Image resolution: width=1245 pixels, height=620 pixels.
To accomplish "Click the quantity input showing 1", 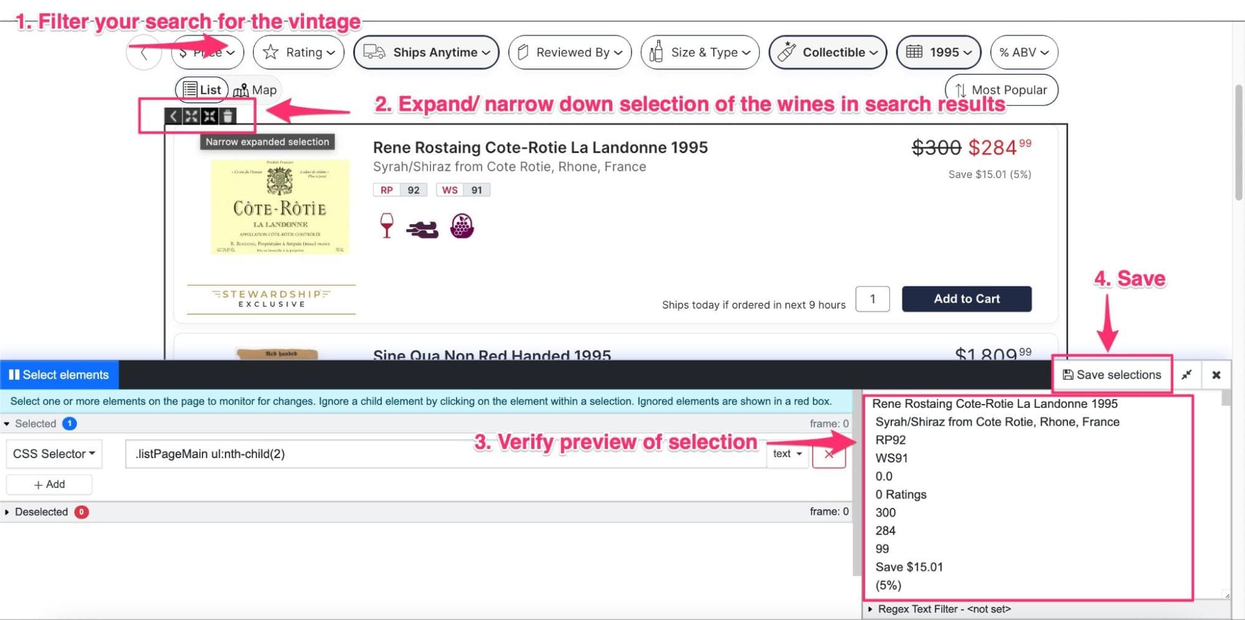I will (872, 299).
